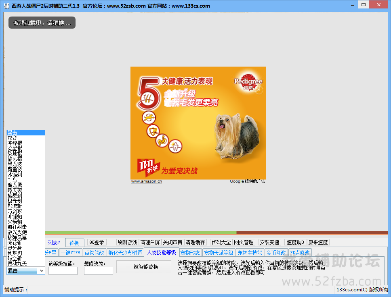This screenshot has height=297, width=391.
Task: Click the 清理白屏 button
Action: pyautogui.click(x=150, y=242)
